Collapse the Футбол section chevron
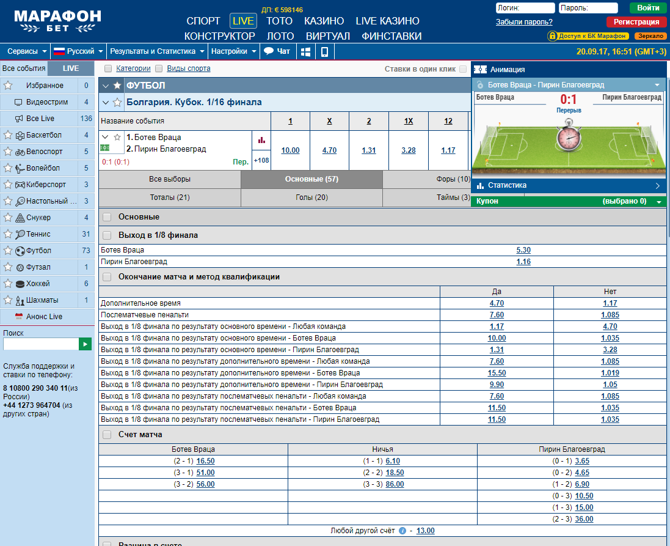The width and height of the screenshot is (670, 546). (x=106, y=86)
